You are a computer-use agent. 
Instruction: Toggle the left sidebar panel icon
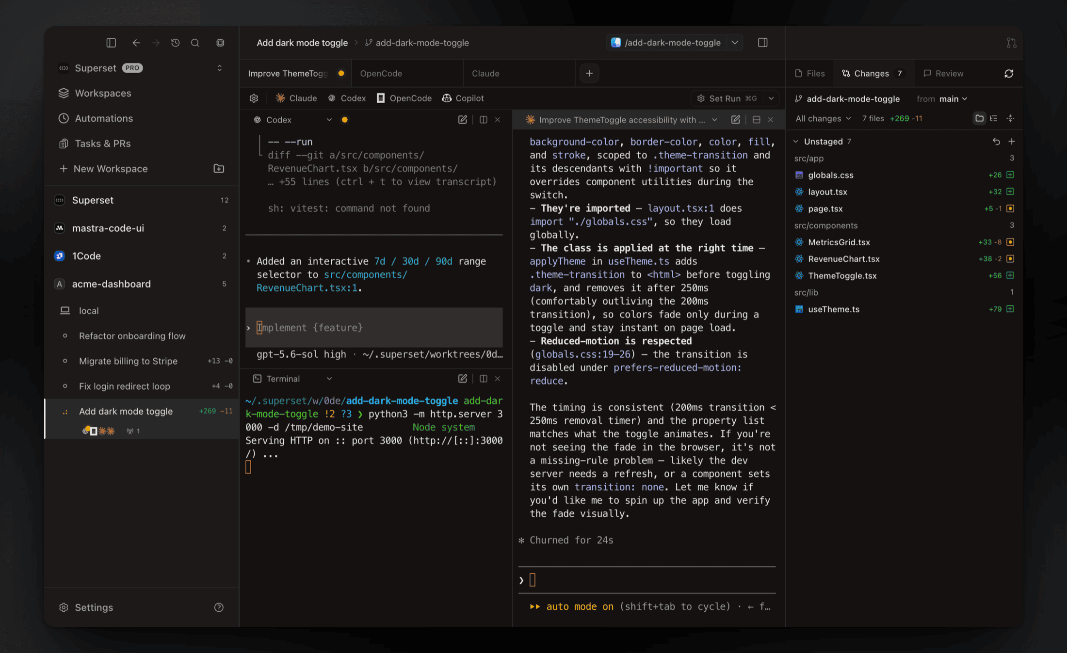111,43
